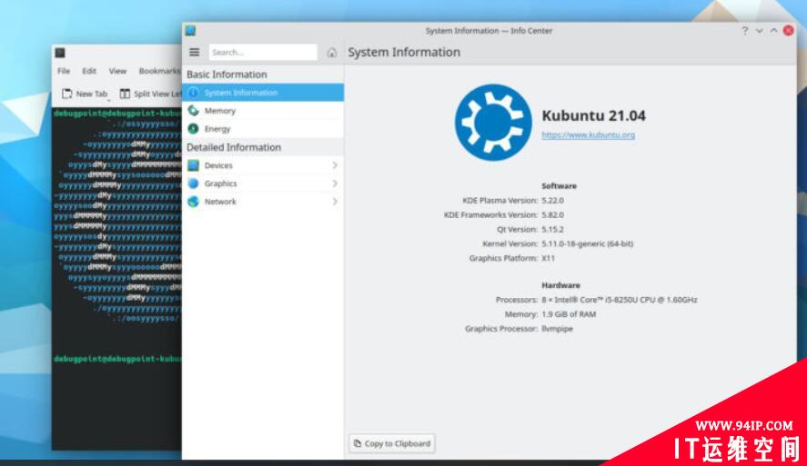This screenshot has height=466, width=807.
Task: Click the Network category icon
Action: pos(194,202)
